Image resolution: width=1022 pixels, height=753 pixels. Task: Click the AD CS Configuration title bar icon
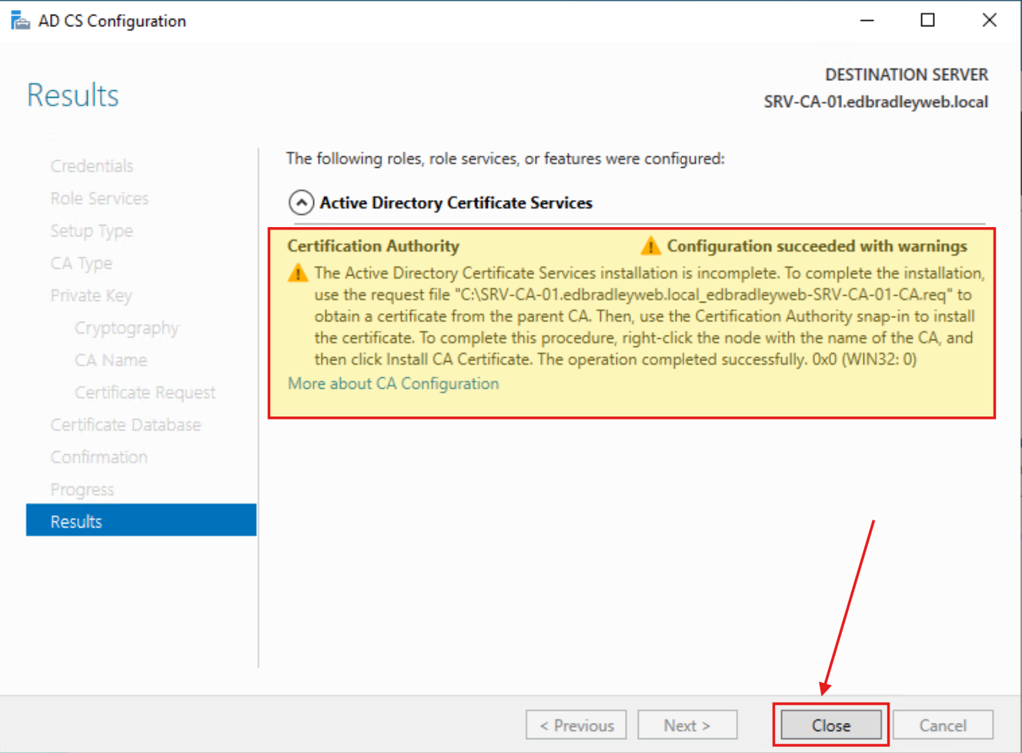click(20, 19)
